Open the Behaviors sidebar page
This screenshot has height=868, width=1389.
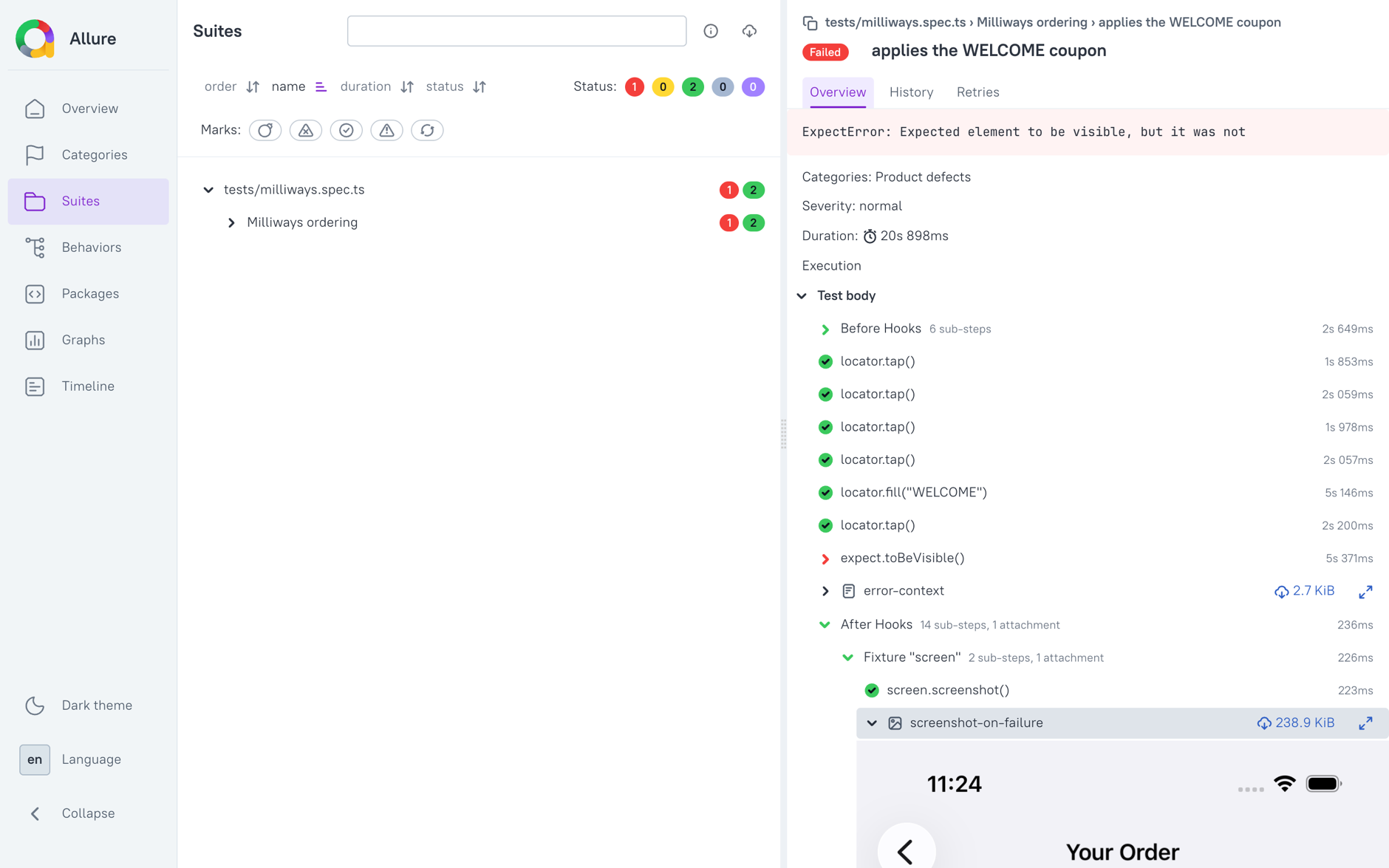(x=89, y=247)
